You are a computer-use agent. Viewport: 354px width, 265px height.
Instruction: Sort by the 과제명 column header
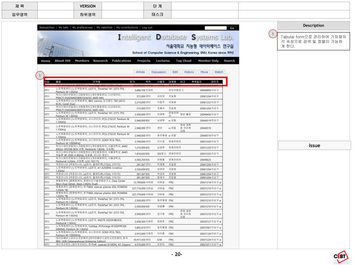[x=172, y=82]
